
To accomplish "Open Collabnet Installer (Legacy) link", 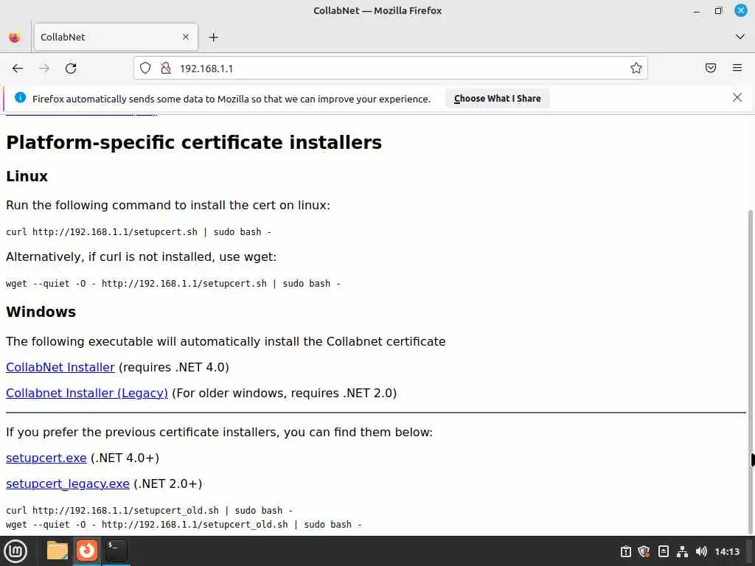I will [x=87, y=394].
